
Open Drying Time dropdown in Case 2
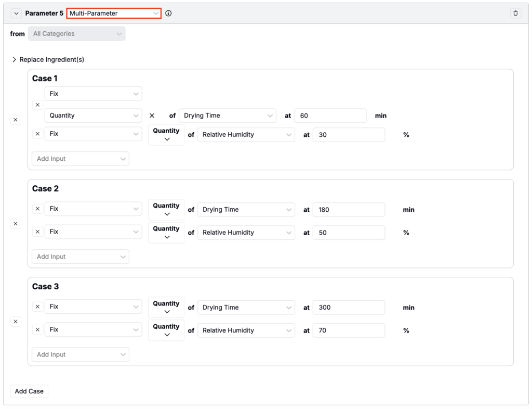pos(246,210)
